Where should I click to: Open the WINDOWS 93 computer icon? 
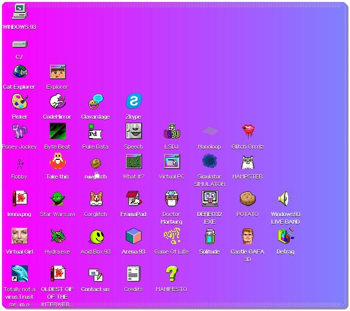tap(20, 12)
